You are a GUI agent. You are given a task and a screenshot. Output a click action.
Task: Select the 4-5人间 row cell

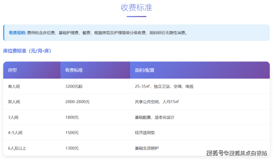pyautogui.click(x=15, y=133)
